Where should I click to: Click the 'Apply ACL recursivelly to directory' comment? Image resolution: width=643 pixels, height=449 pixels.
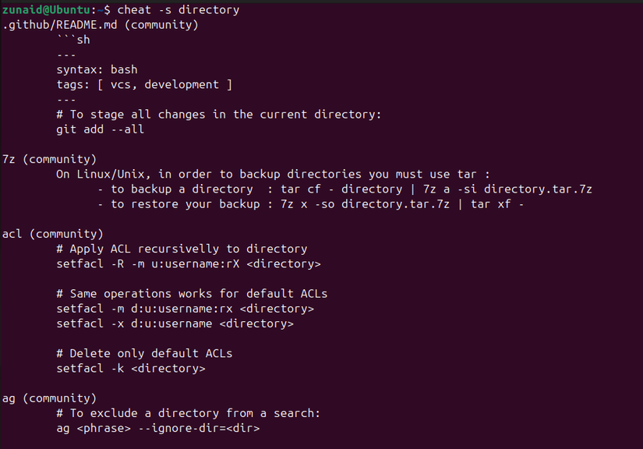[182, 249]
